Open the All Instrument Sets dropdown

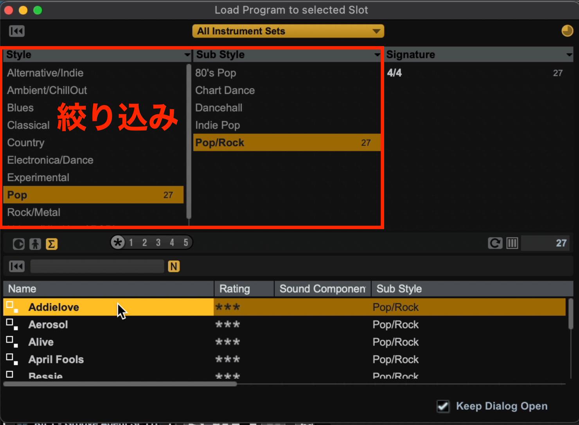click(288, 31)
